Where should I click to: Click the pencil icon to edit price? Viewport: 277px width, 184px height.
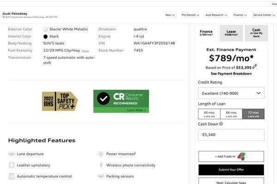[x=254, y=67]
